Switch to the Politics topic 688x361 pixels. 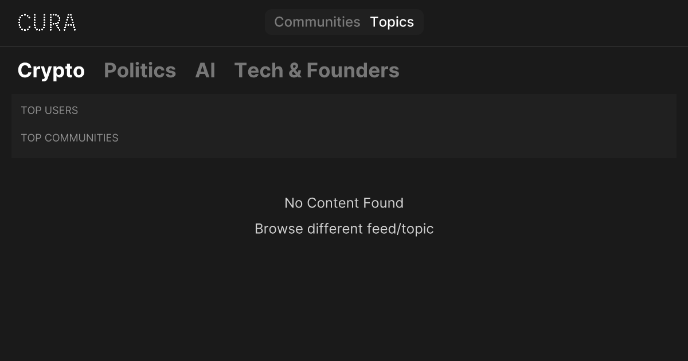(140, 70)
